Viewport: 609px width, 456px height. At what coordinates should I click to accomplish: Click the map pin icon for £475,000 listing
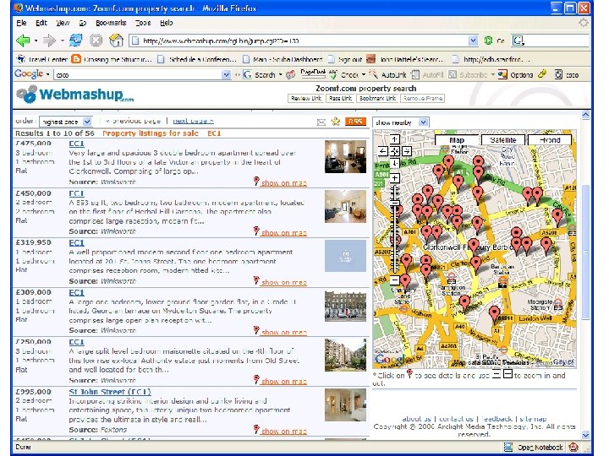tap(256, 181)
